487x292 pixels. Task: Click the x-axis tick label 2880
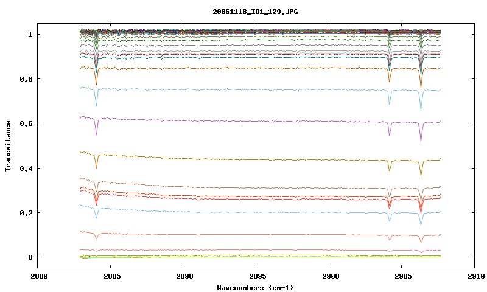(39, 276)
